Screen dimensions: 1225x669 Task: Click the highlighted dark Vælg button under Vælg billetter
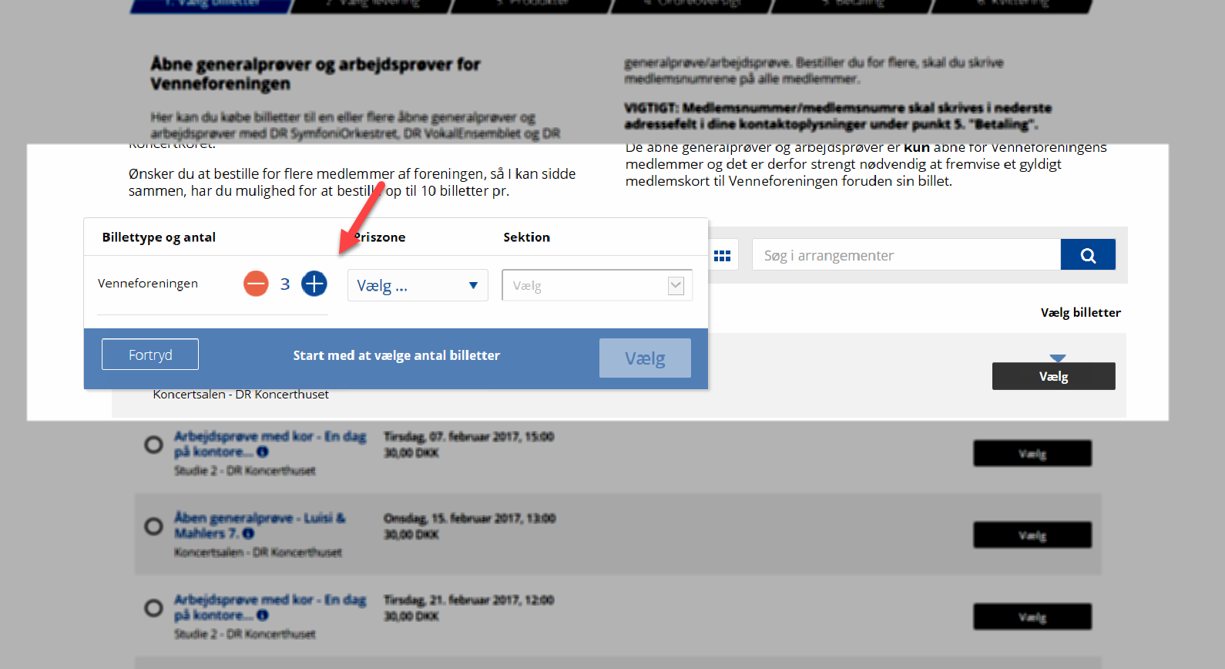tap(1053, 376)
